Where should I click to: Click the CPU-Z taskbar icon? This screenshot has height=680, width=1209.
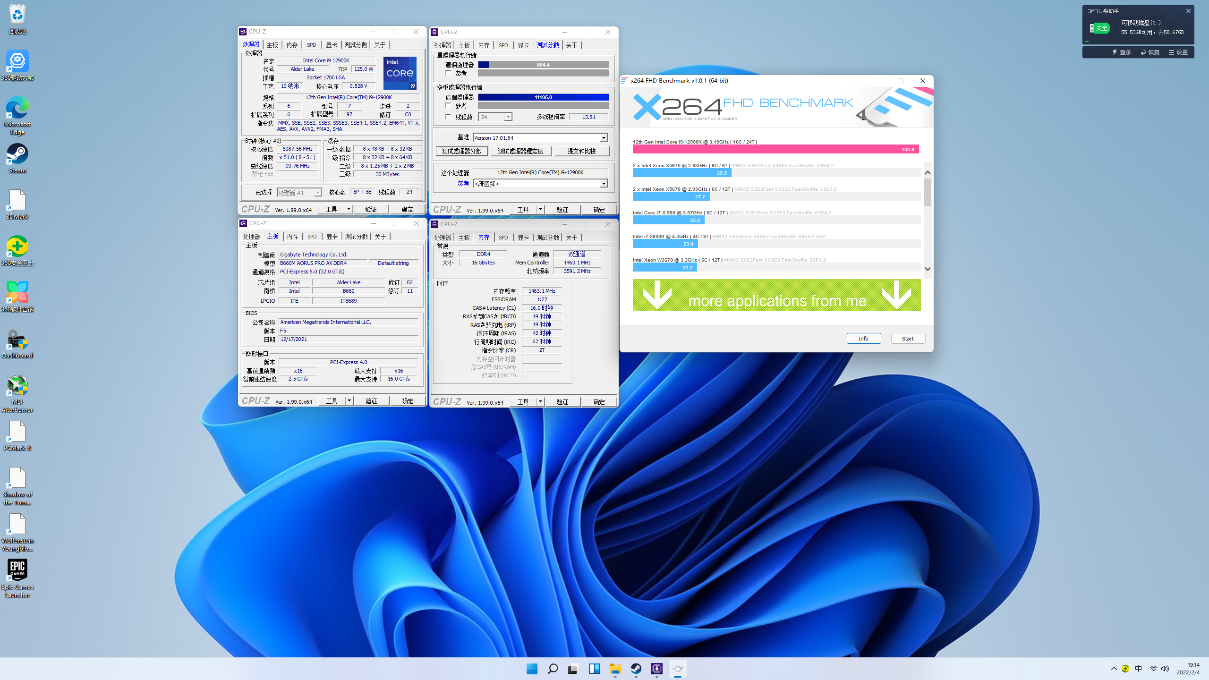656,669
